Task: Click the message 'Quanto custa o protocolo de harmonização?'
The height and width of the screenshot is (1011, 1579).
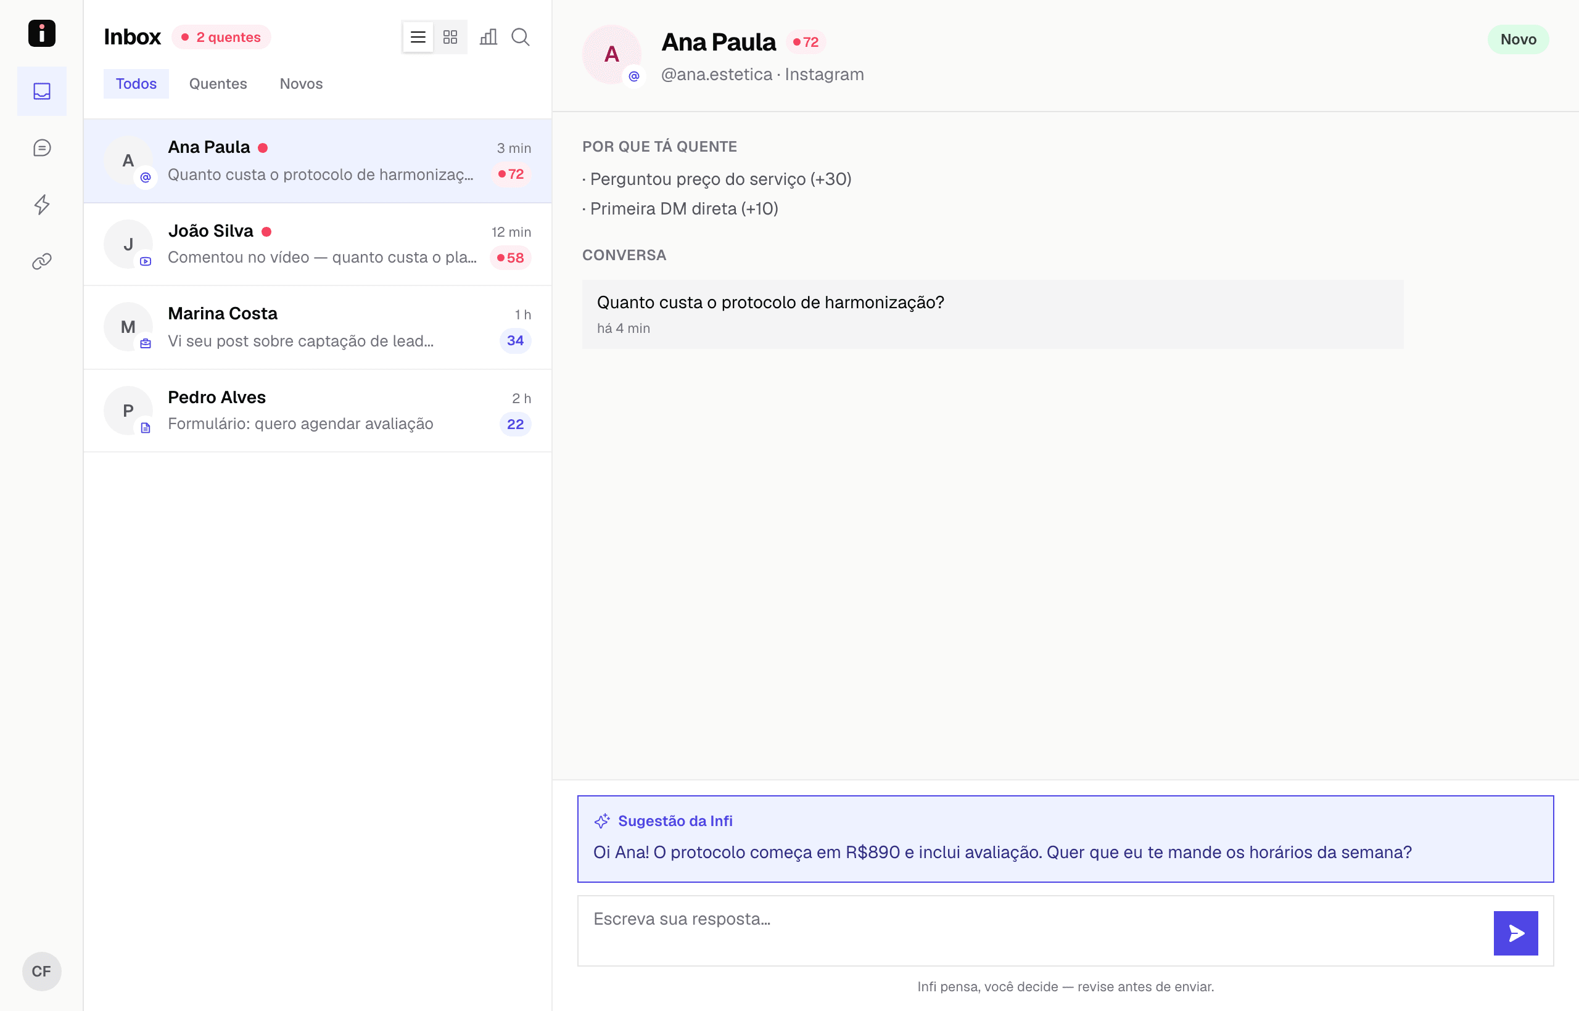Action: (x=770, y=303)
